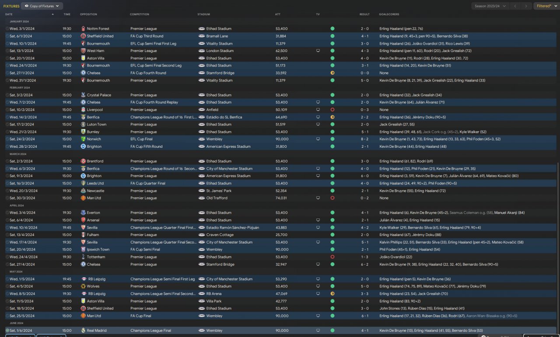
Task: Open the Bramall Lane stadium link
Action: pyautogui.click(x=217, y=36)
